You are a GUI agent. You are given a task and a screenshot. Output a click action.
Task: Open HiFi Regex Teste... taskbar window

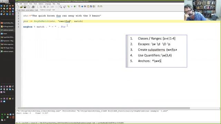[x=7, y=48]
